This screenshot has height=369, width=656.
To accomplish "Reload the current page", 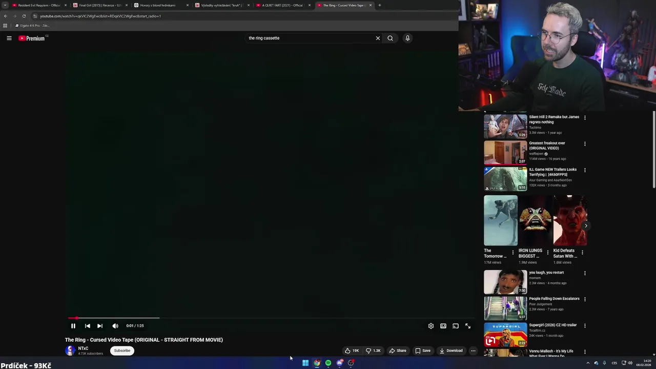I will 24,16.
